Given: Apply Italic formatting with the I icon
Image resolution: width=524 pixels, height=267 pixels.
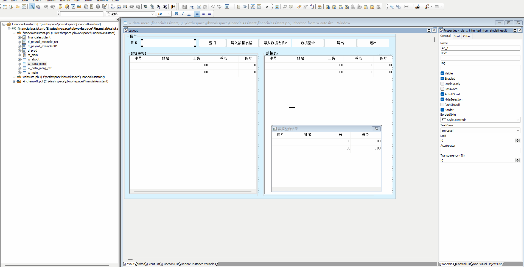Looking at the screenshot, I should (183, 14).
